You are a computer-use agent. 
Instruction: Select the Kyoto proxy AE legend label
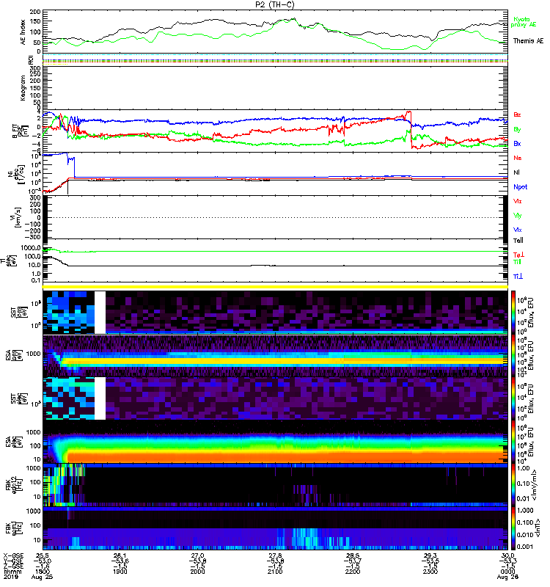(523, 22)
